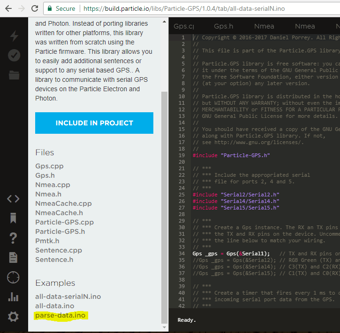Click the Verify checkmark circle icon

14,55
